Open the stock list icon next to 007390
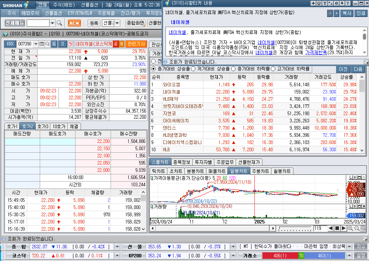This screenshot has height=261, width=369. 42,44
